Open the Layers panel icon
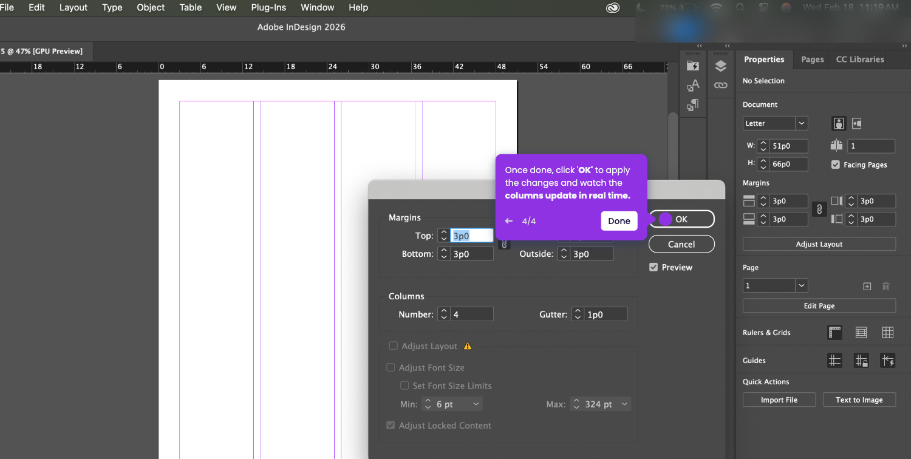Viewport: 911px width, 459px height. [x=720, y=66]
